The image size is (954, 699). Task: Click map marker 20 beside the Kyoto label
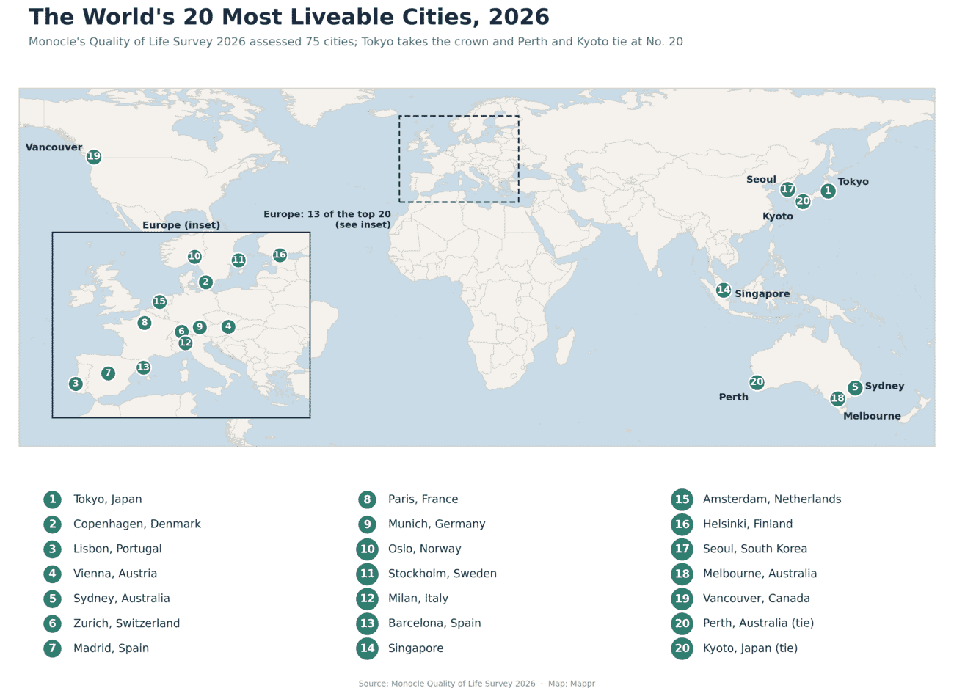click(x=803, y=201)
